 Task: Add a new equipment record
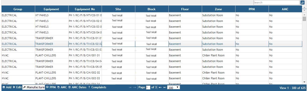(x=7, y=87)
